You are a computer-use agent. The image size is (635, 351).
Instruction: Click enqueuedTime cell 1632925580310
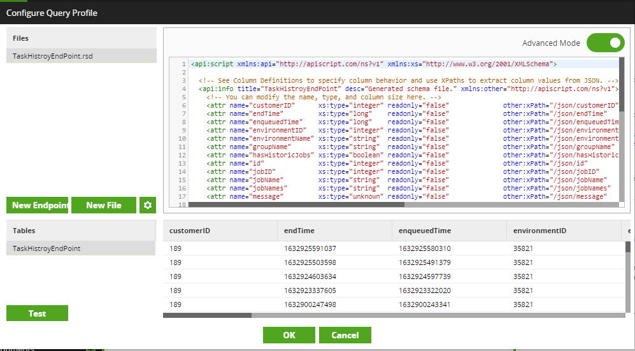coord(425,248)
